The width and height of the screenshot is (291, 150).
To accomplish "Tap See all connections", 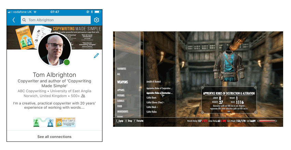I will click(54, 137).
